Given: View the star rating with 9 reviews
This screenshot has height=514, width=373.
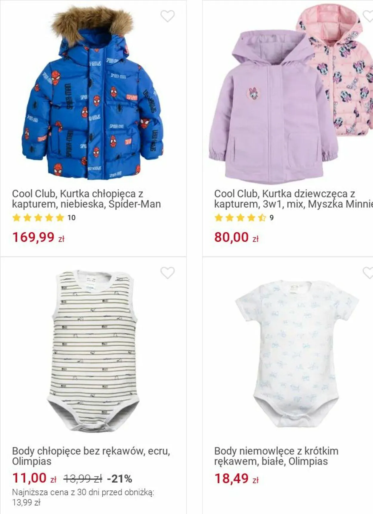Looking at the screenshot, I should [244, 218].
